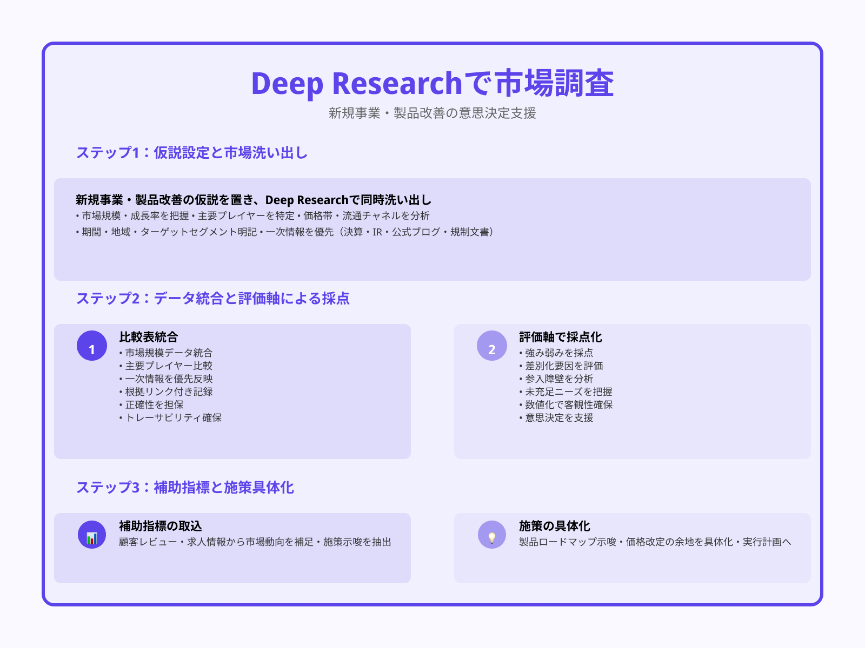865x648 pixels.
Task: Click the 'トレーサビリティ確保' bullet item
Action: 173,417
